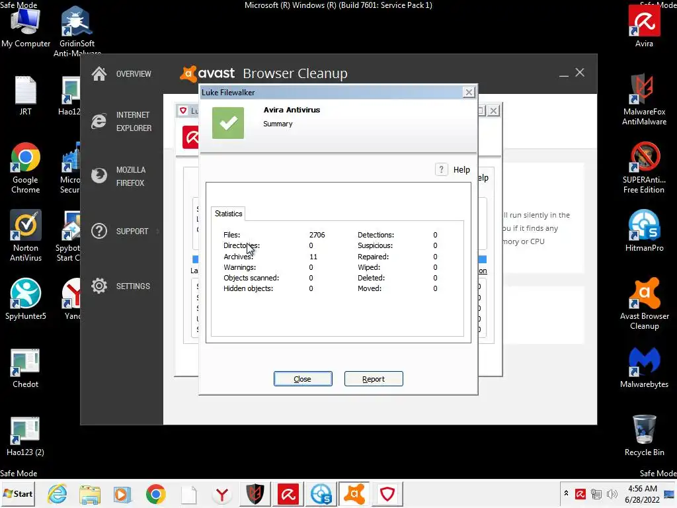Close Avast Browser Cleanup window
Screen dimensions: 677x508
[x=580, y=73]
